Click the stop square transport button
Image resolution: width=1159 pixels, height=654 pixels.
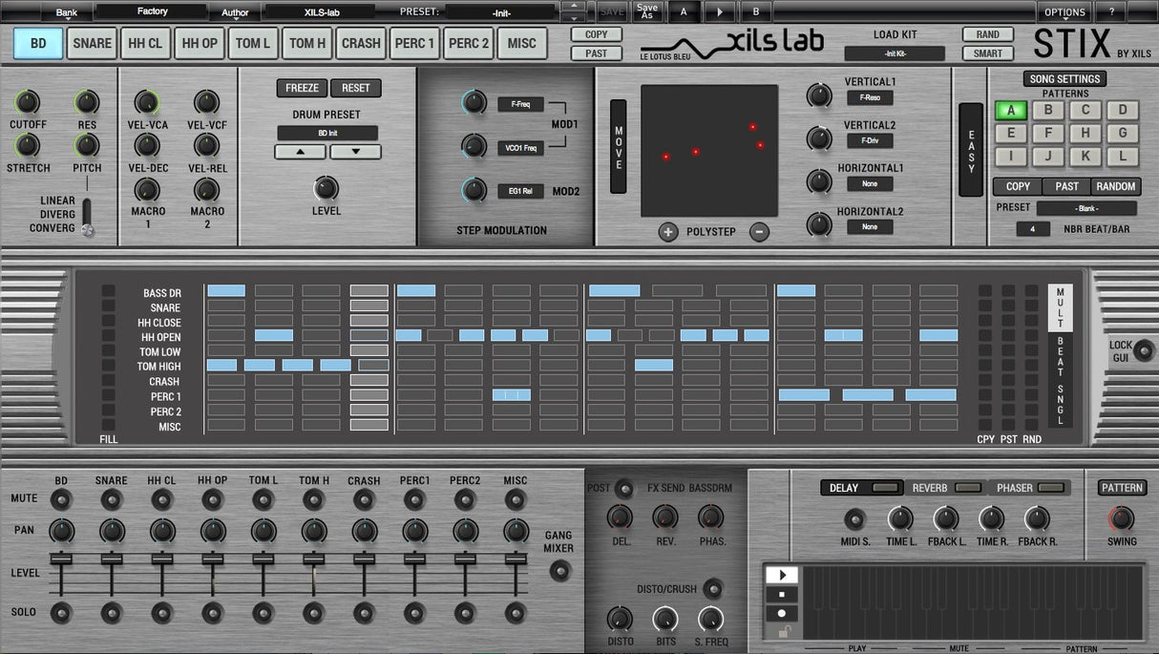782,594
